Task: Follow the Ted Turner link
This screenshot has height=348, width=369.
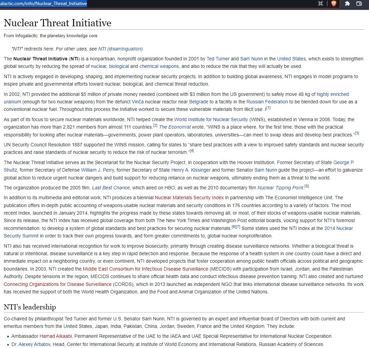Action: (x=218, y=59)
